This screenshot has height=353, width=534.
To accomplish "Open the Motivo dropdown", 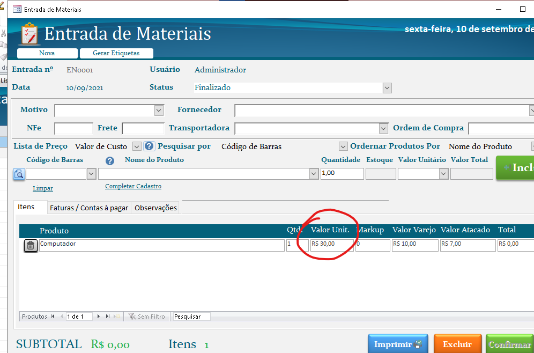I will (159, 111).
